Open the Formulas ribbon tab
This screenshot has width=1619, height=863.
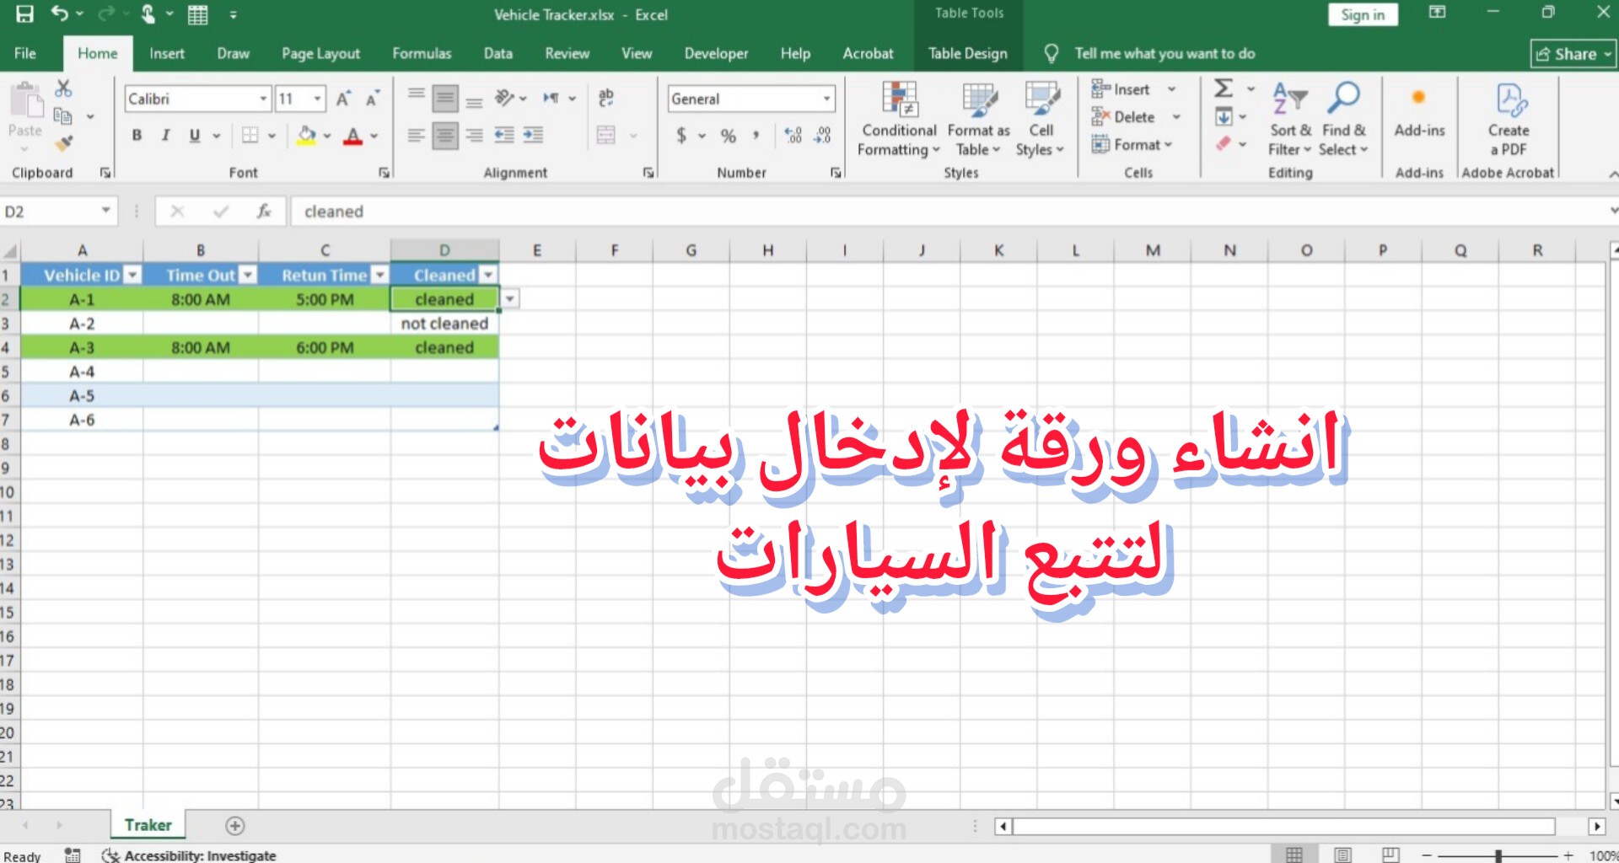coord(422,53)
